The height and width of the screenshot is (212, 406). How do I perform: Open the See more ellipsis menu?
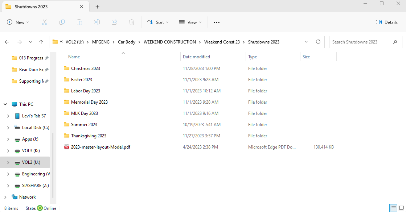[x=217, y=22]
